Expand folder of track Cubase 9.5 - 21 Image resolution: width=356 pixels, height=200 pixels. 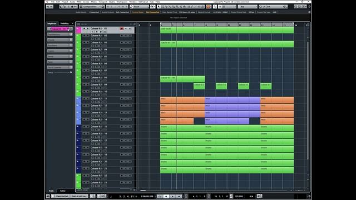tap(78, 168)
